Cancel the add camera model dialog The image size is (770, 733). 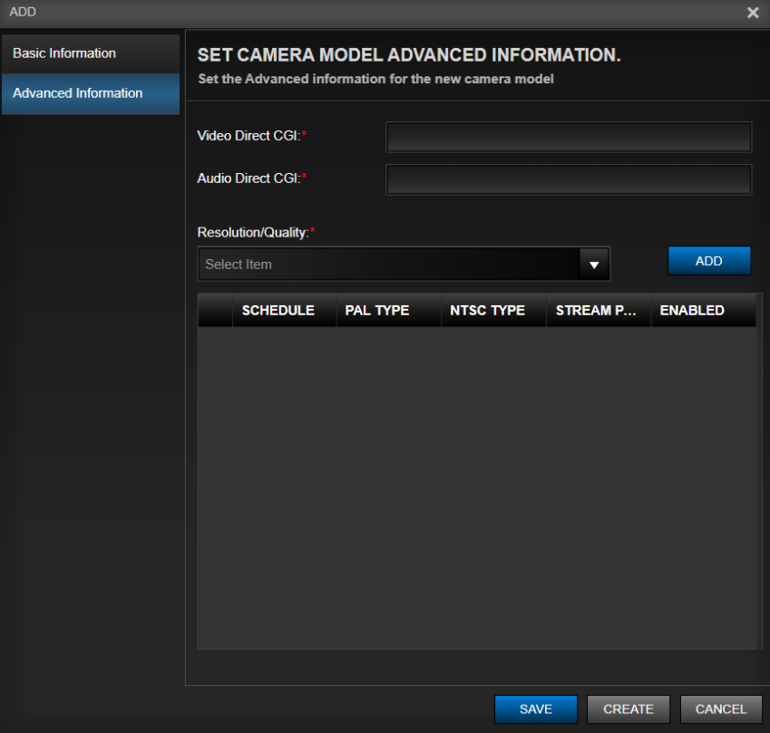721,709
